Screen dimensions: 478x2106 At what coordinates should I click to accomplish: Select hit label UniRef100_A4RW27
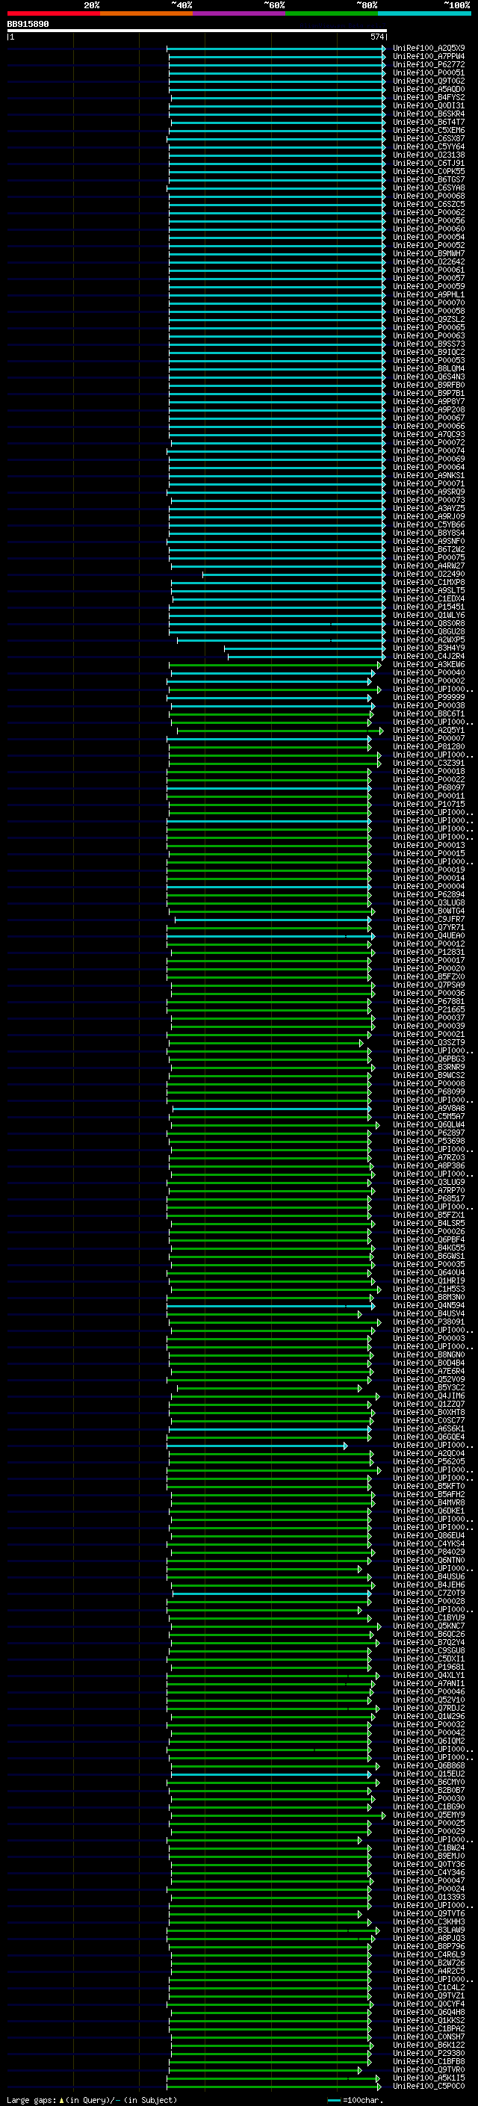(429, 566)
